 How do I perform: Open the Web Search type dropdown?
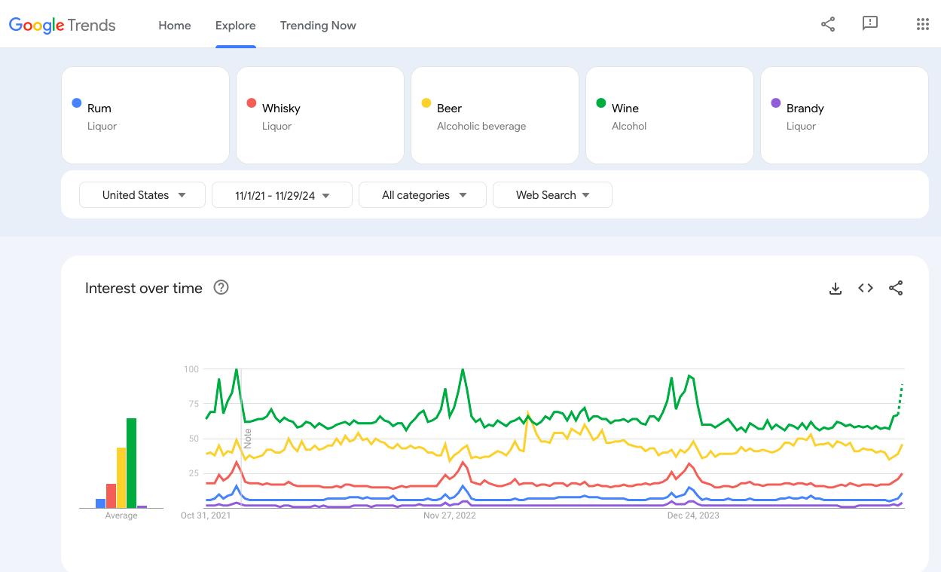[552, 195]
